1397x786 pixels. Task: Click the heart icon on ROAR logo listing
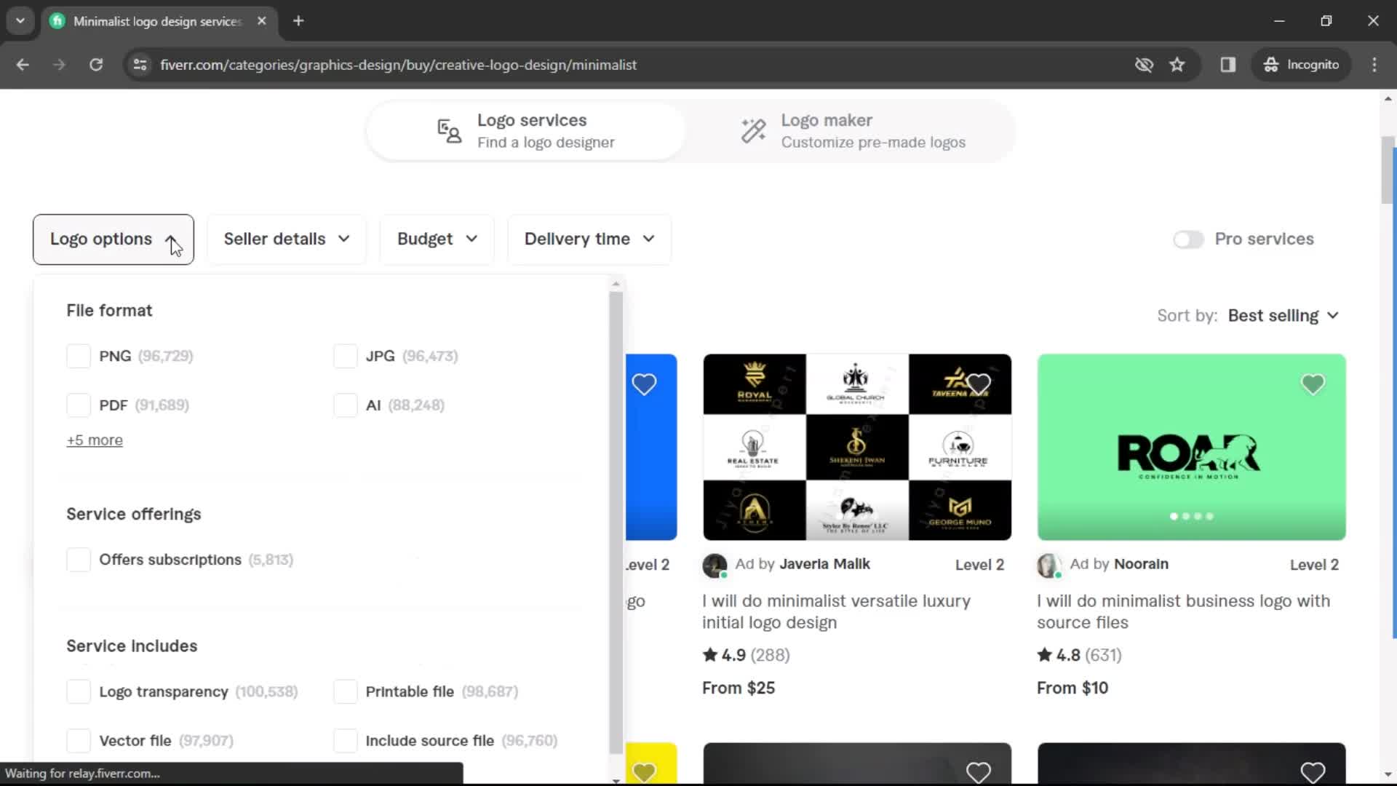pos(1312,384)
